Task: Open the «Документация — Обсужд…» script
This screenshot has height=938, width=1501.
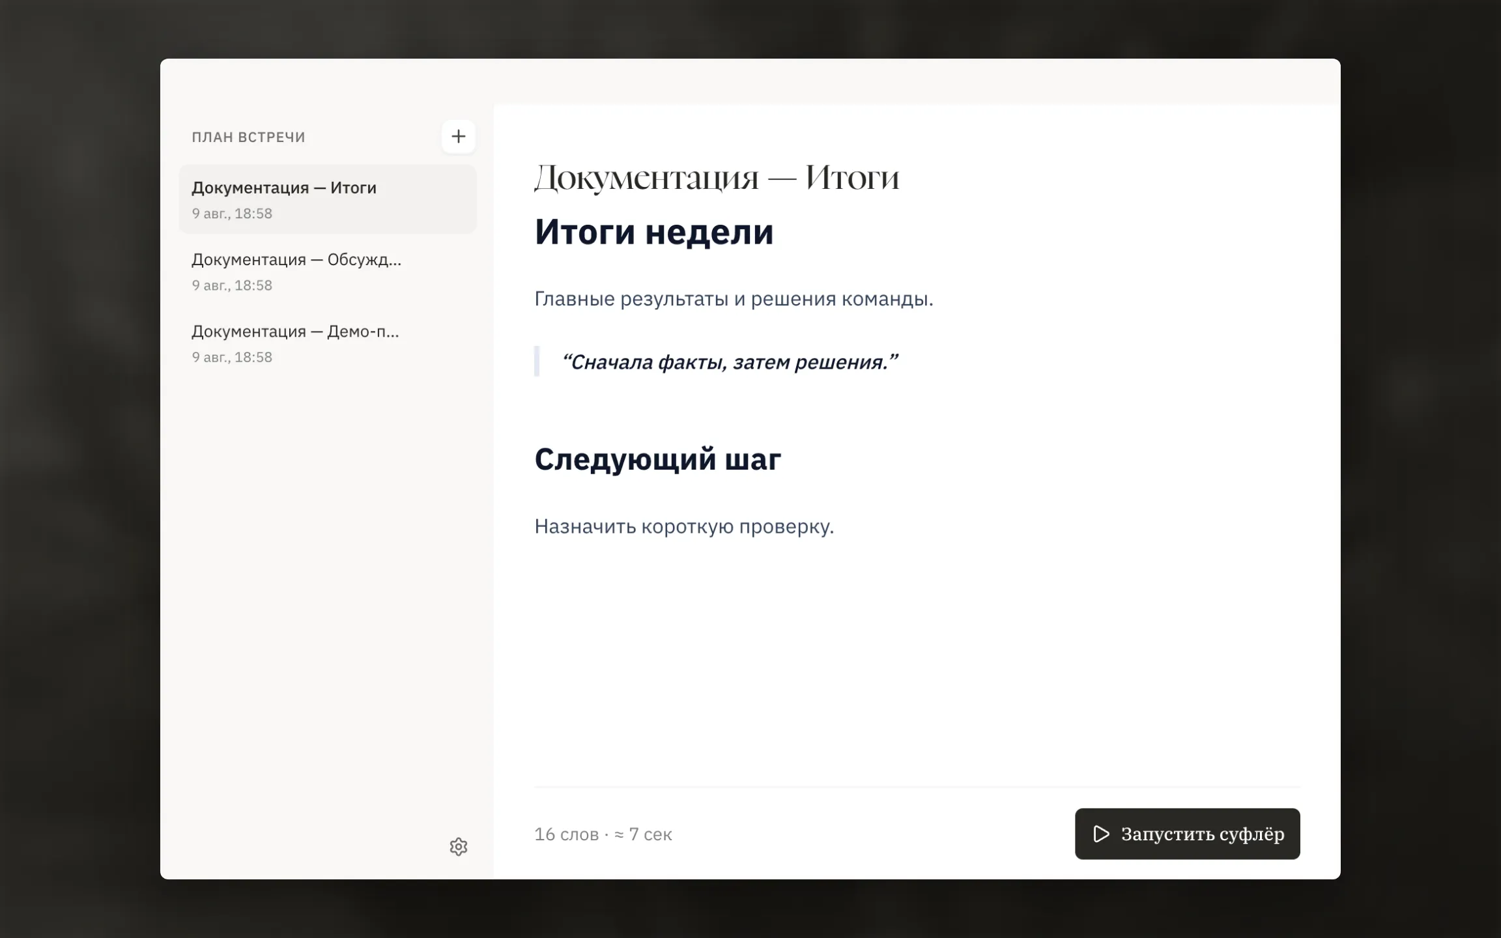Action: coord(328,271)
